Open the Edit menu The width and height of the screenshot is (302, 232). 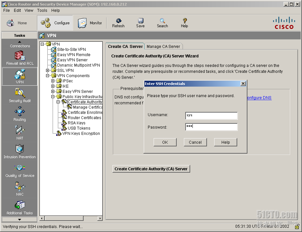17,11
